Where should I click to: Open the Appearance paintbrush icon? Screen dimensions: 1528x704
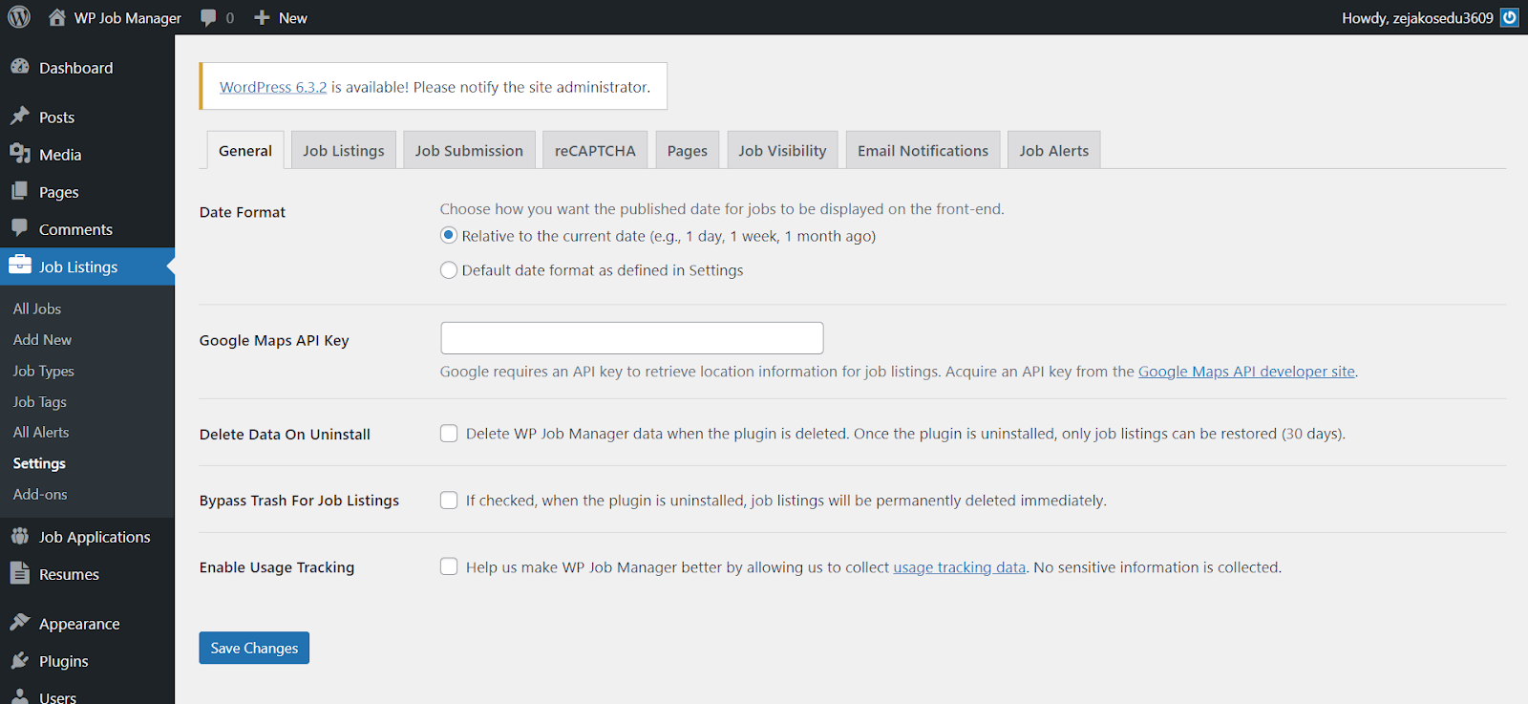click(20, 623)
